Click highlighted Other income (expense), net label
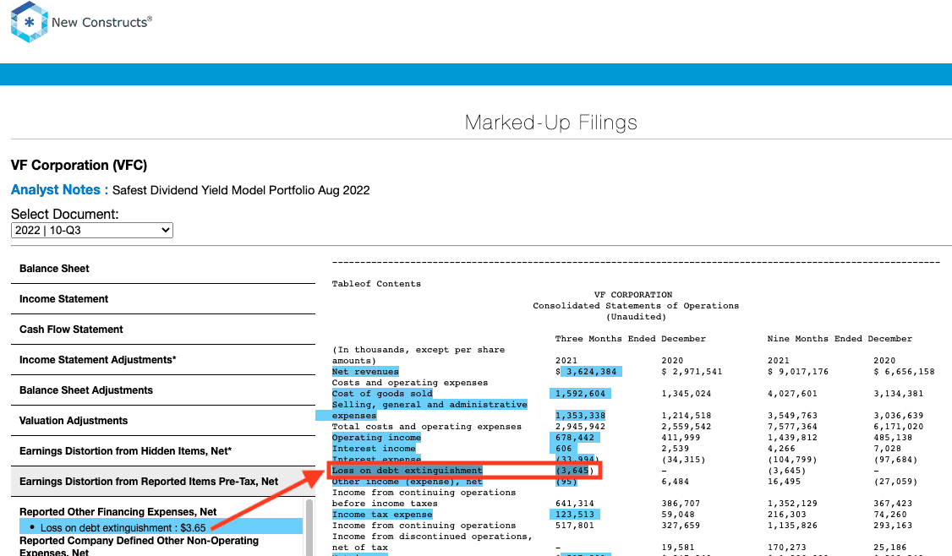The image size is (952, 556). click(x=407, y=482)
